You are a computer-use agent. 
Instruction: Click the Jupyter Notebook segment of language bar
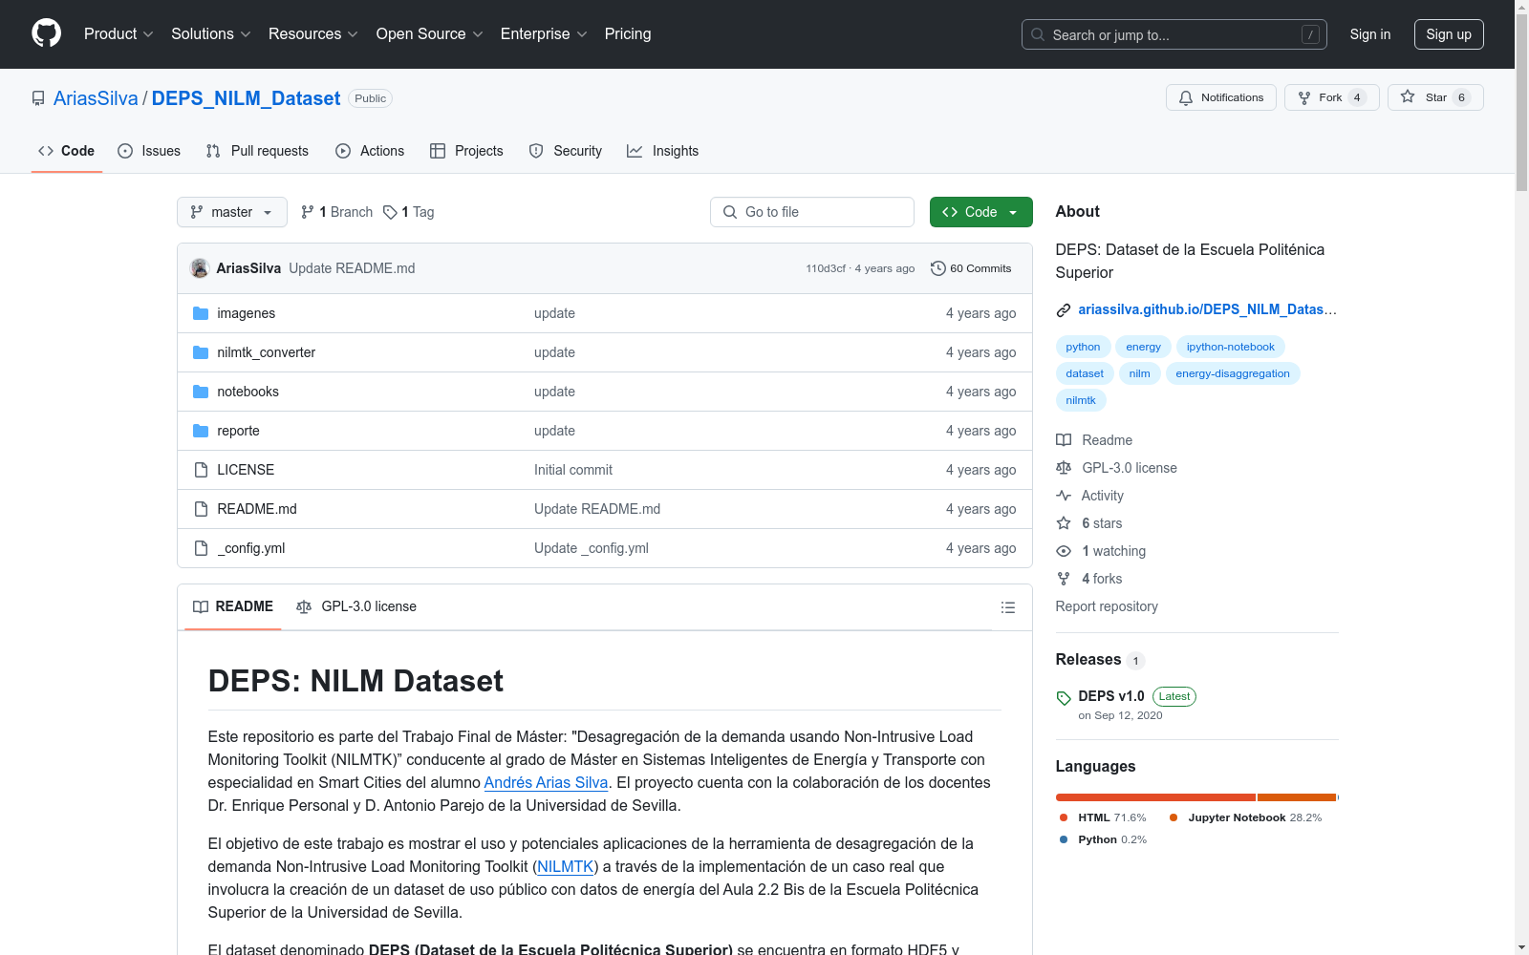(x=1297, y=797)
